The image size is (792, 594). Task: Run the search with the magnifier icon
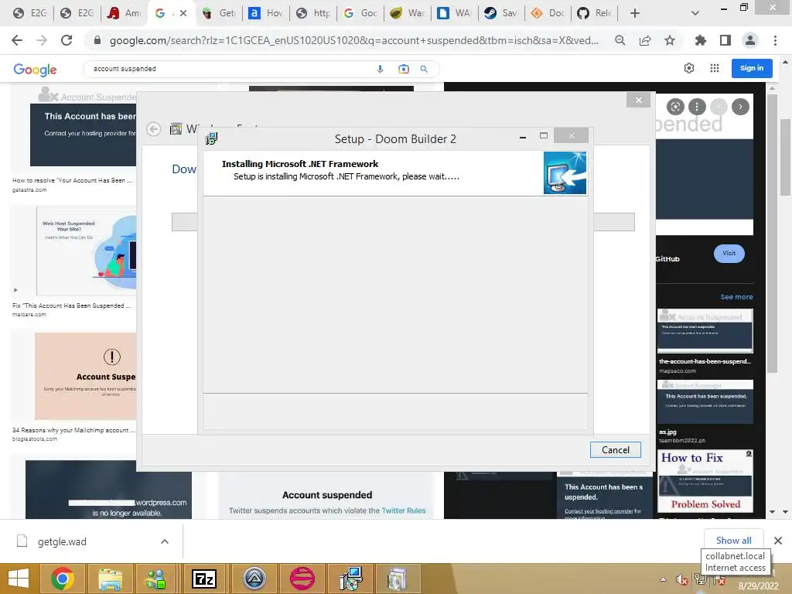(425, 69)
